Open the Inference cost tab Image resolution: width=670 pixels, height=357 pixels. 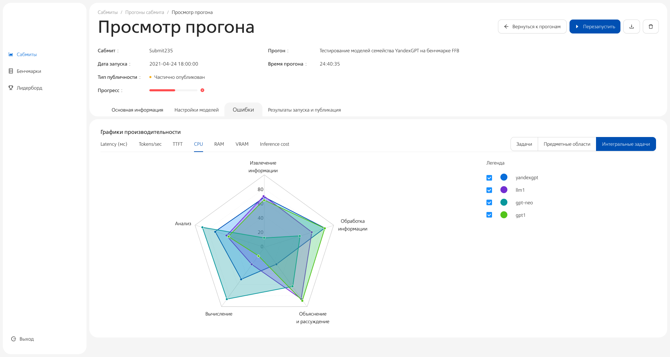click(274, 144)
